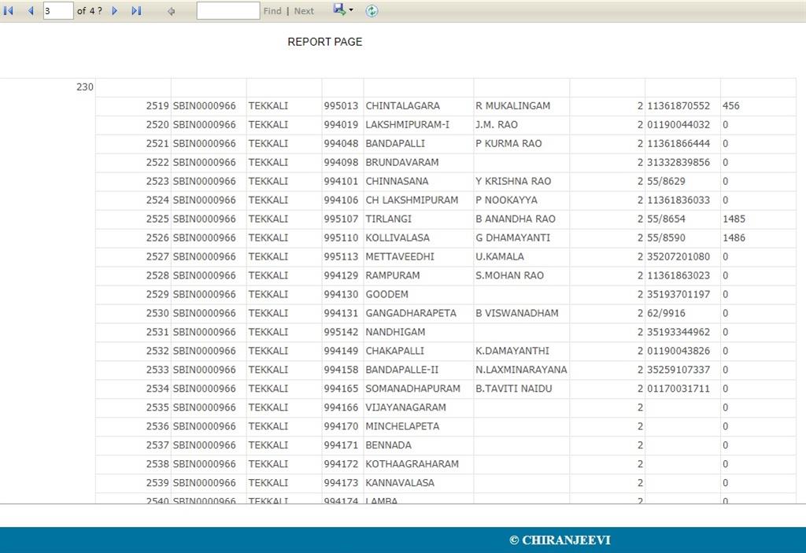The image size is (806, 553).
Task: Click village KOTHAAGRAHARAM
Action: (412, 464)
